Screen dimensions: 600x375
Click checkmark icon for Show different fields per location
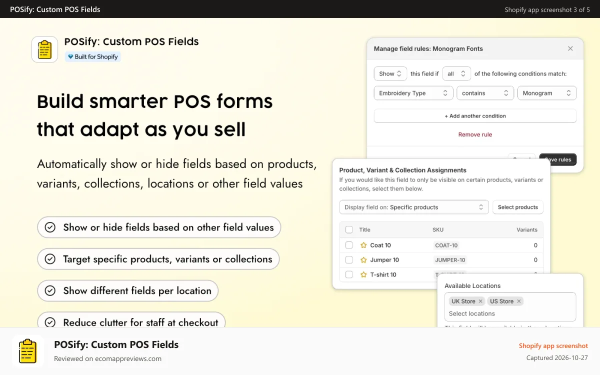pos(50,290)
